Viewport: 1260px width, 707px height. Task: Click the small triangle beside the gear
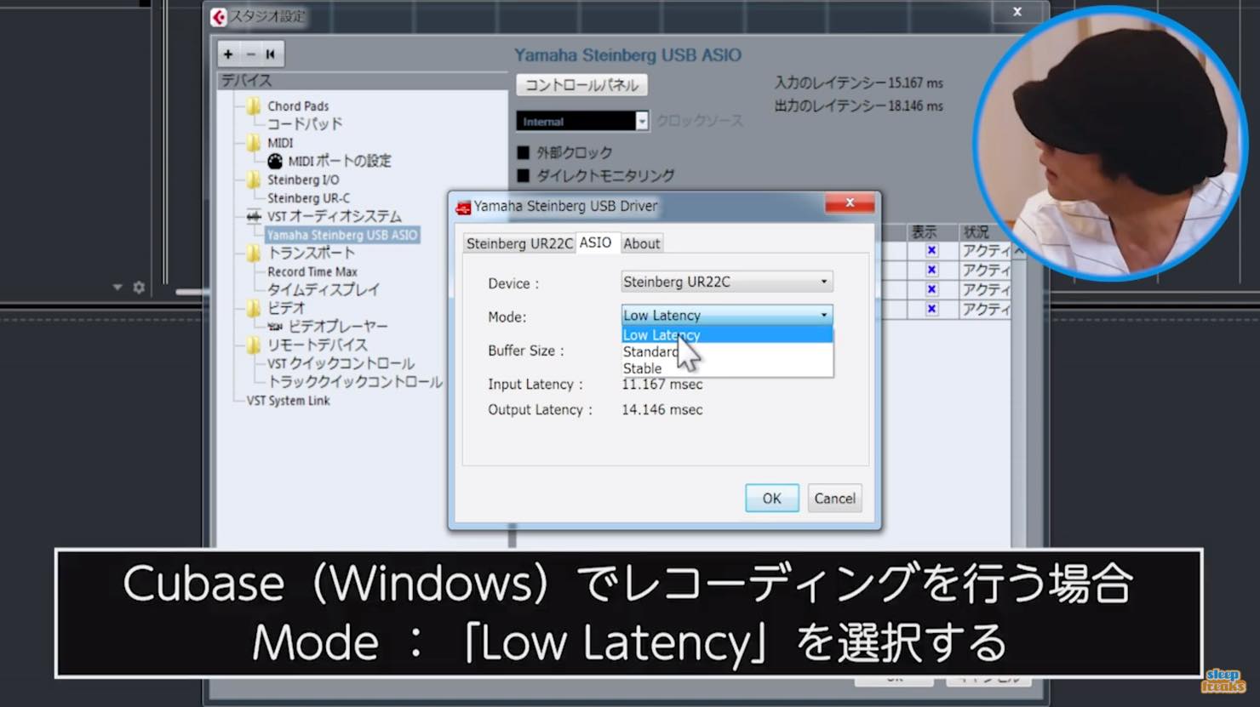117,288
